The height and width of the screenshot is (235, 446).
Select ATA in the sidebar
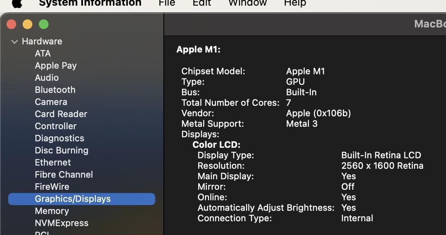click(x=43, y=53)
